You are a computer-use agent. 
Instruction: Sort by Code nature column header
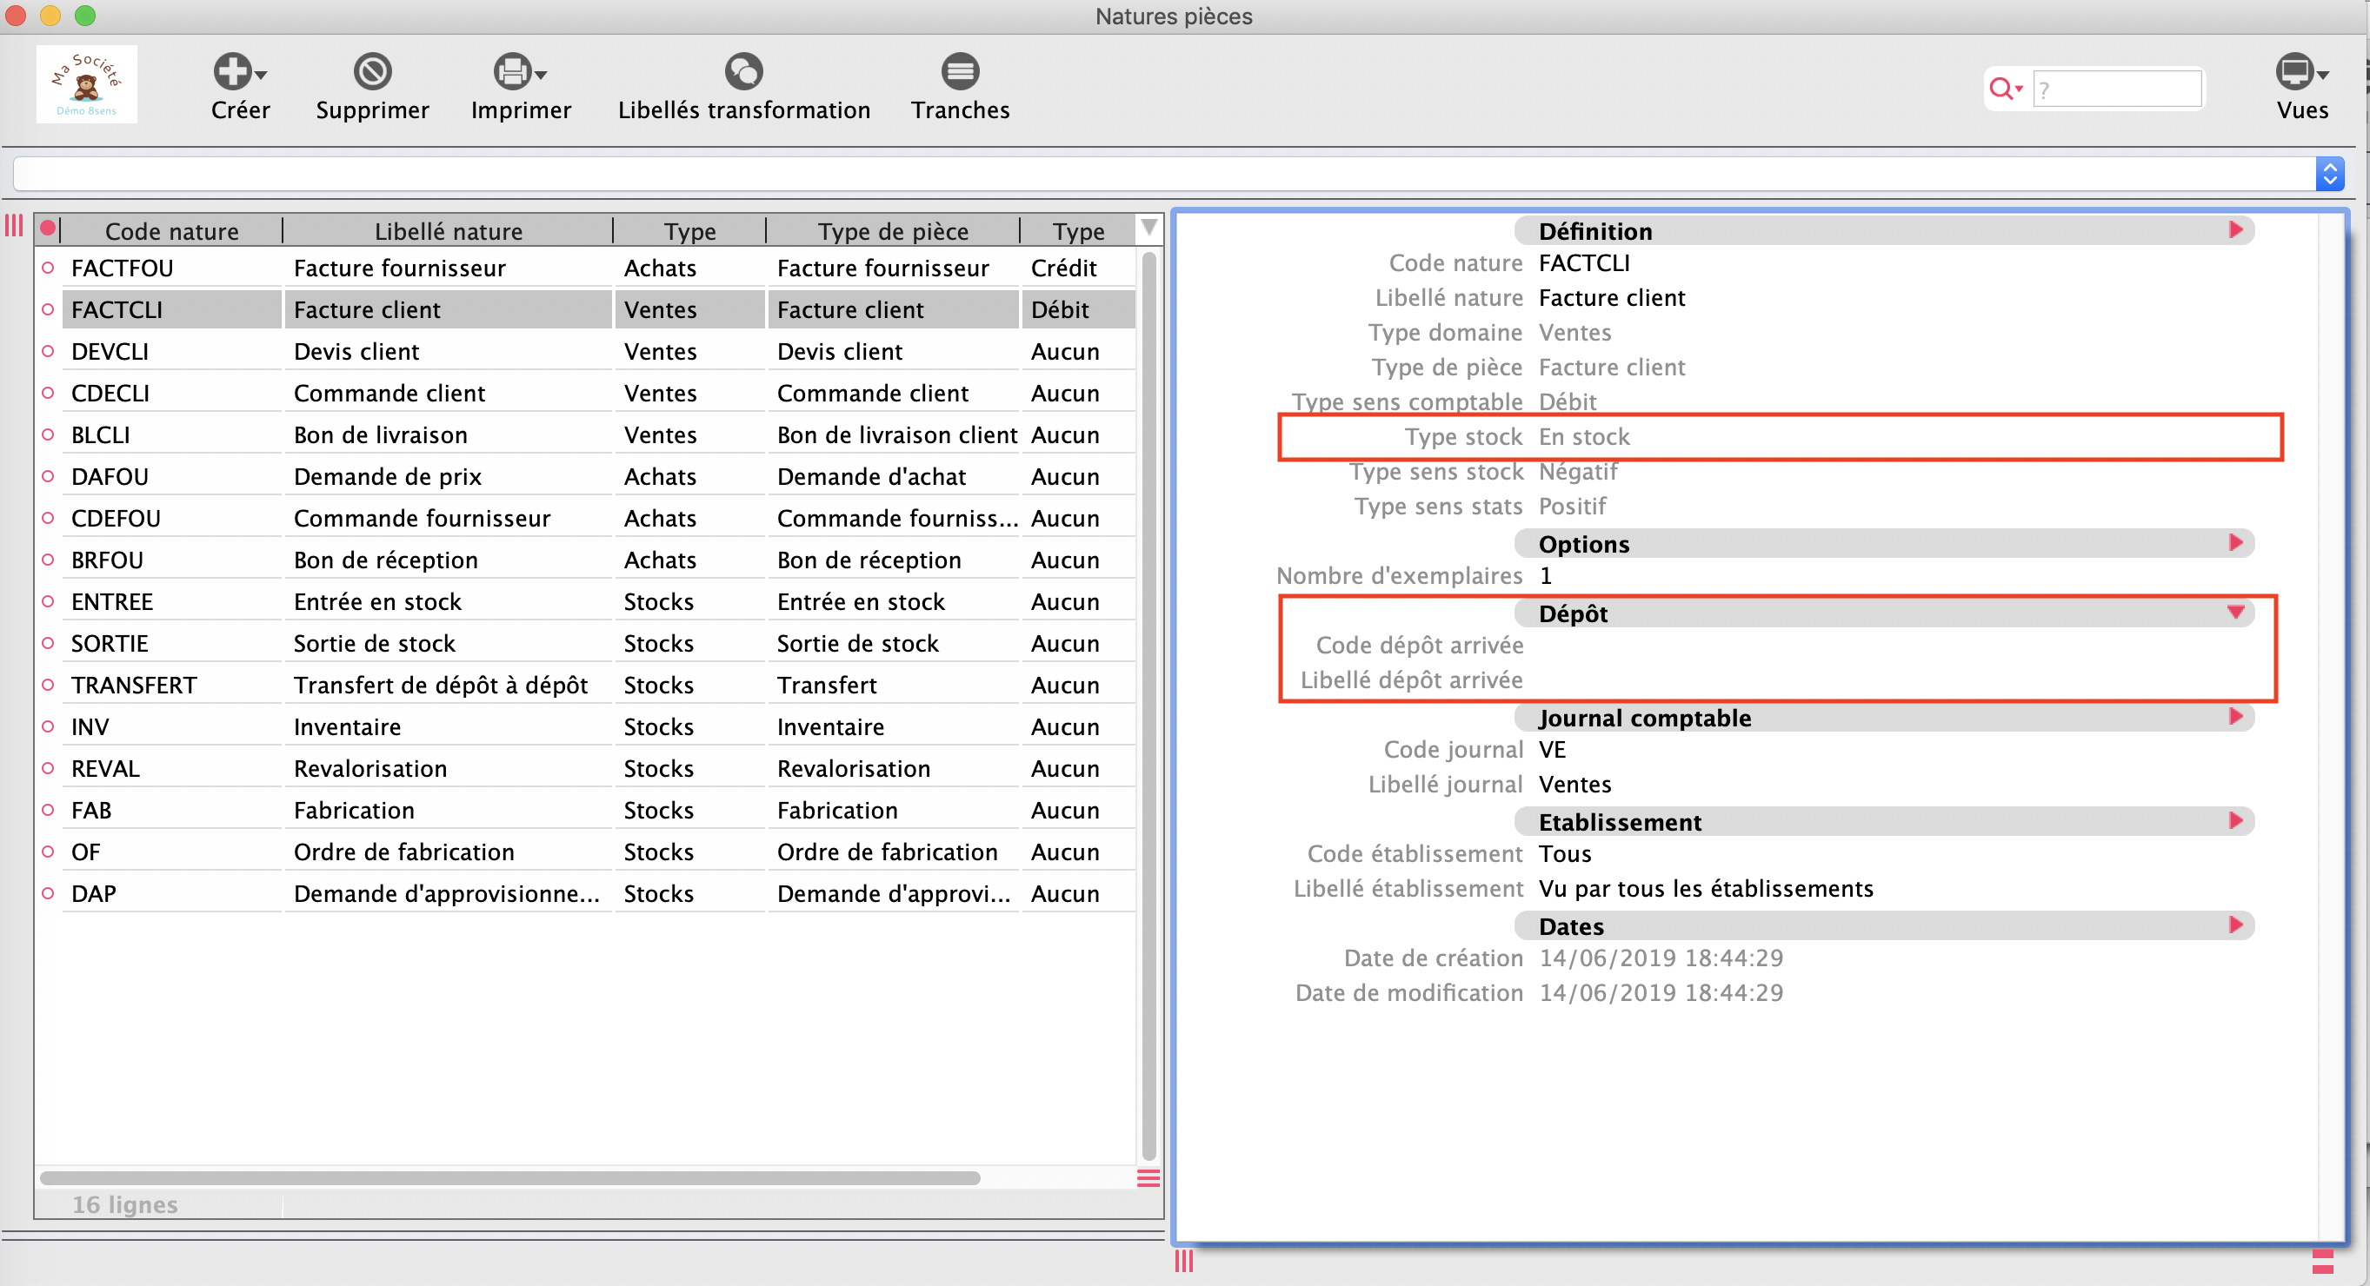coord(172,231)
